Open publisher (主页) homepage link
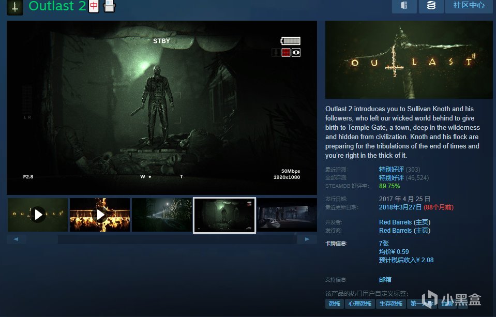The width and height of the screenshot is (496, 317). click(422, 230)
